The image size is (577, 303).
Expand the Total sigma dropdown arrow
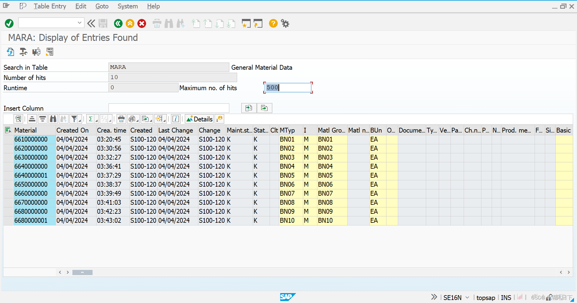pyautogui.click(x=96, y=121)
